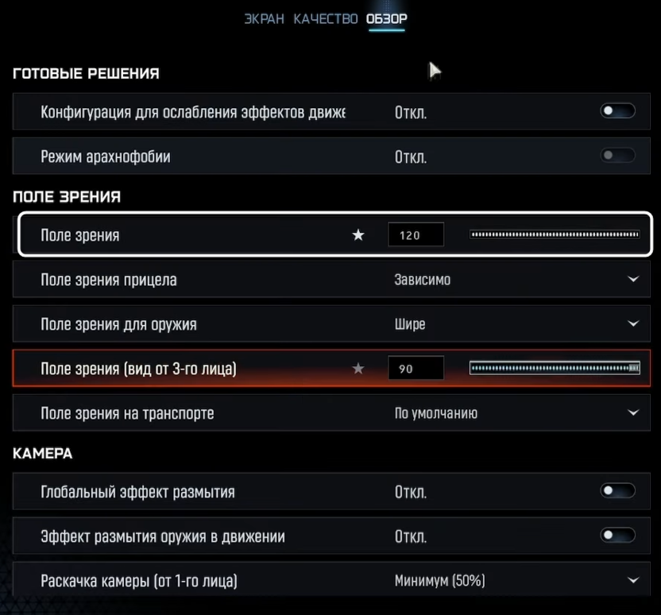Toggle the Режим арахнофобии switch
The image size is (661, 615).
tap(617, 156)
